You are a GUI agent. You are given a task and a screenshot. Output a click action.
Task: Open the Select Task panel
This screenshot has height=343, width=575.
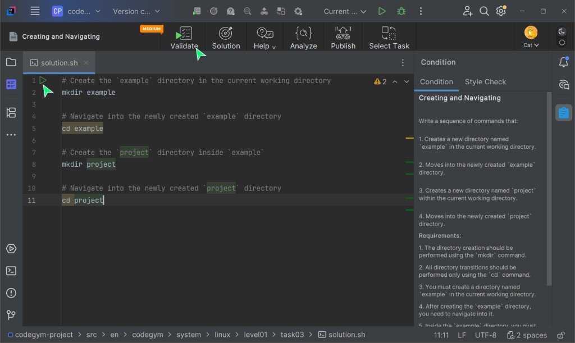click(x=389, y=38)
